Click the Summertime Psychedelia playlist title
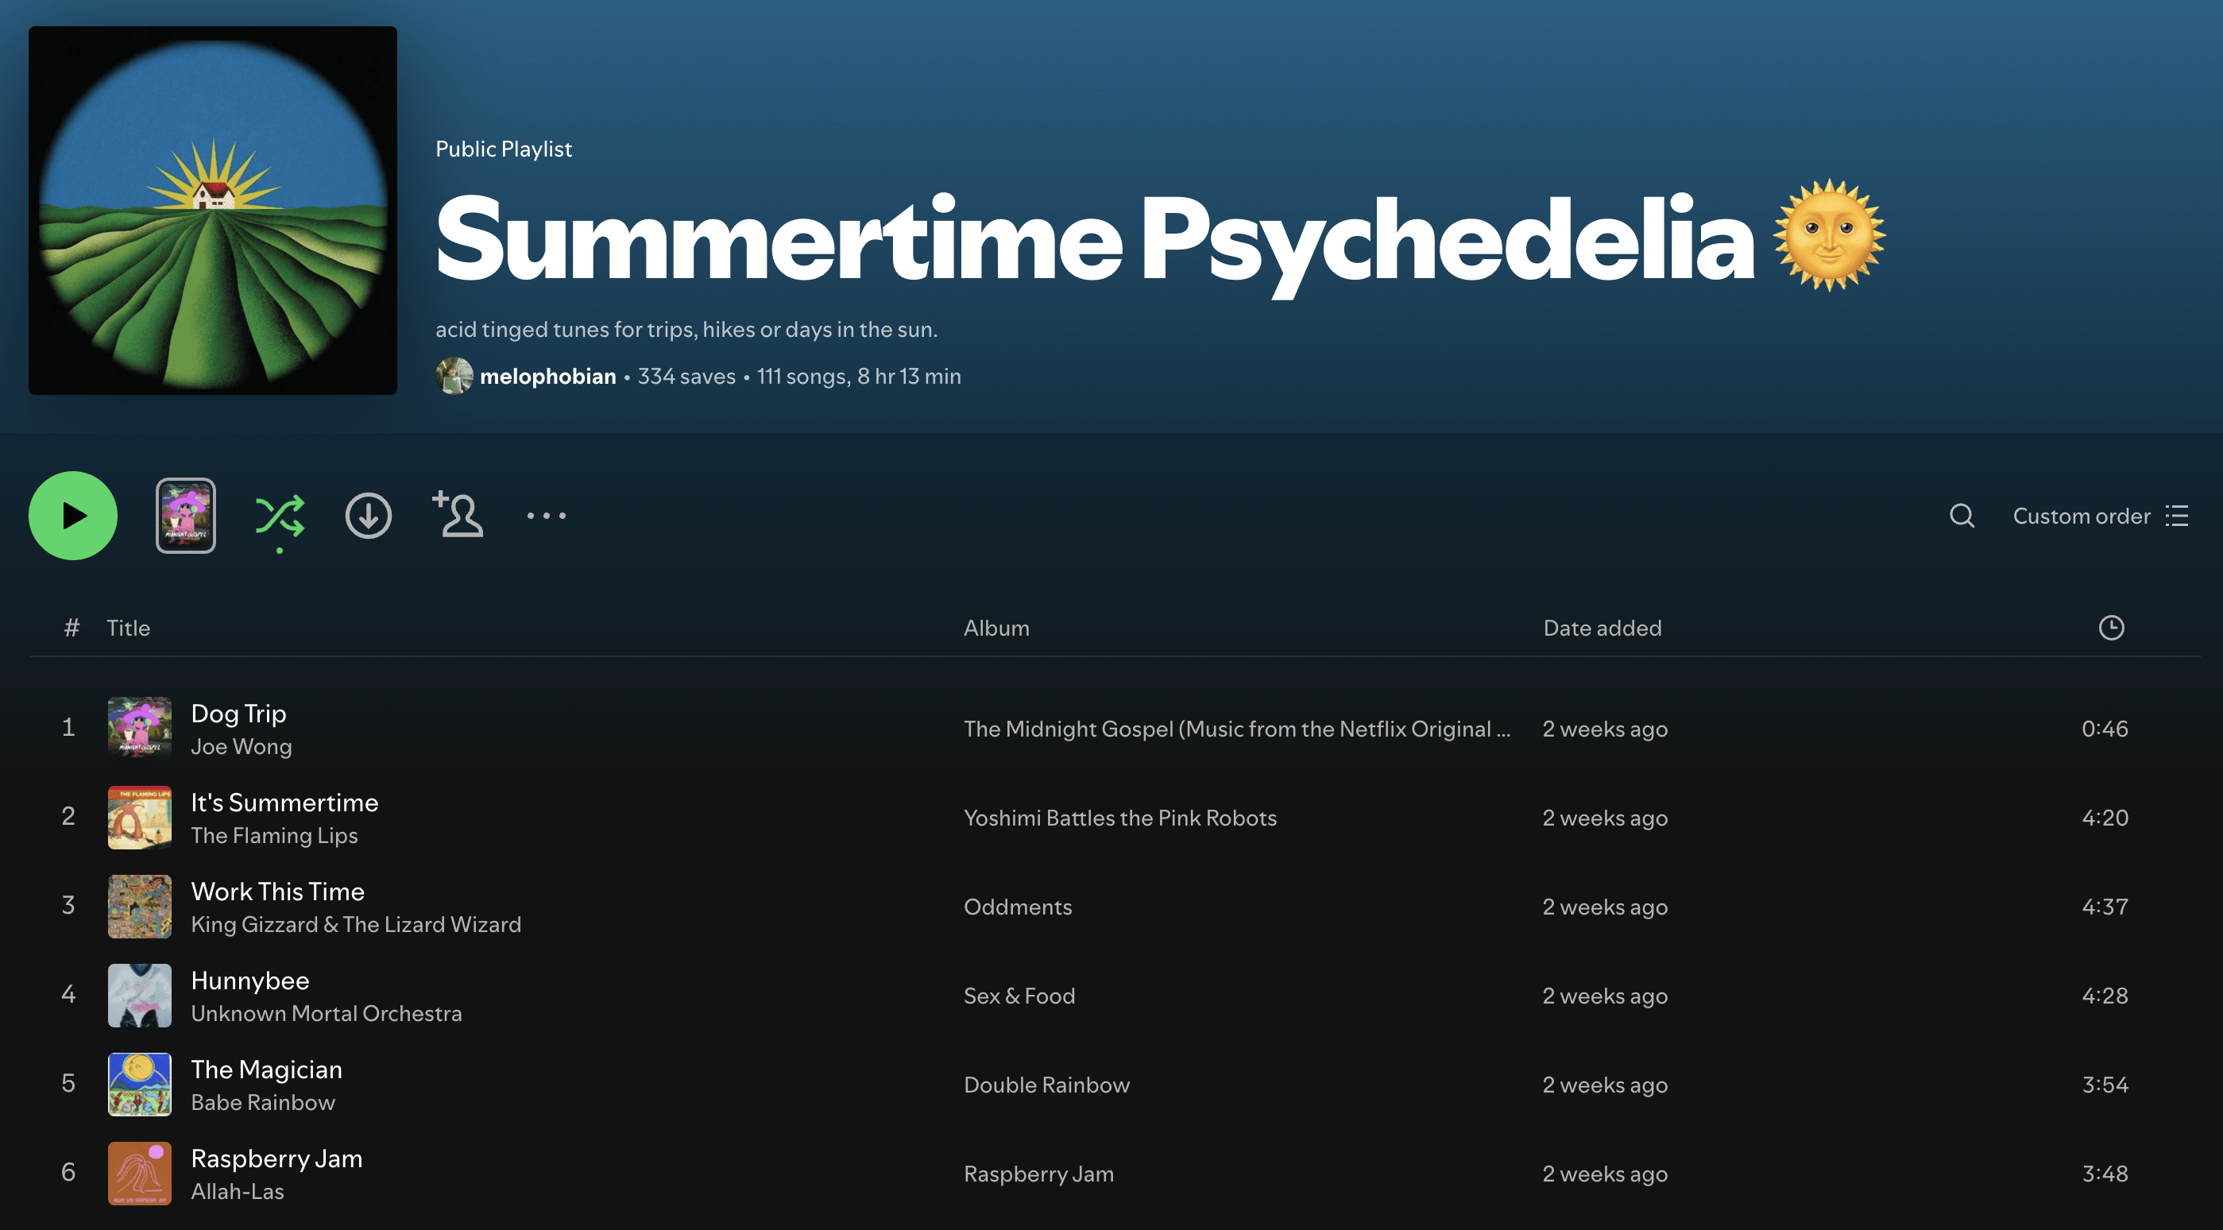 click(x=1094, y=238)
